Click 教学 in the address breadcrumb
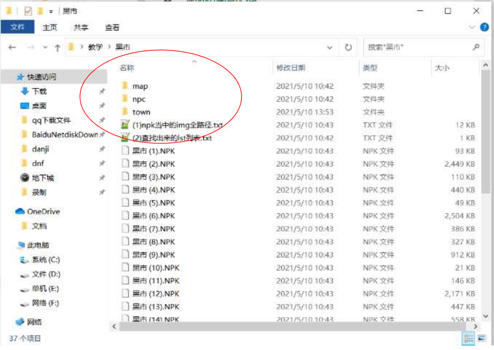This screenshot has width=494, height=350. point(95,48)
